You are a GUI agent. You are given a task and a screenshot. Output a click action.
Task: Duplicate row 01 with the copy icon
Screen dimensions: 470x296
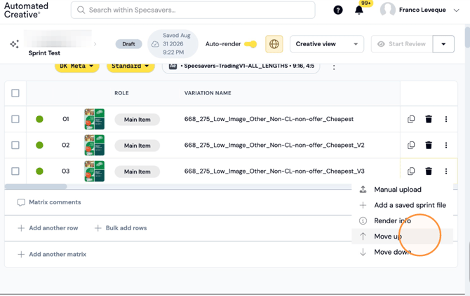(411, 119)
